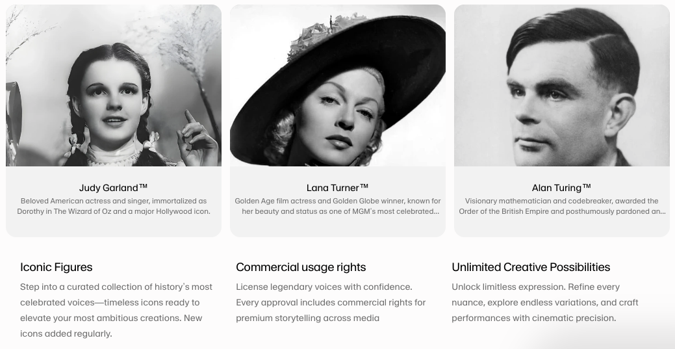
Task: Click the 'performances with cinematic precision' line
Action: point(533,318)
